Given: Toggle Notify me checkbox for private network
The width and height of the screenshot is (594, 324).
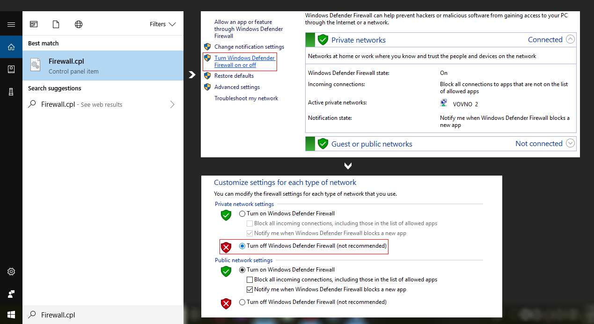Looking at the screenshot, I should pyautogui.click(x=250, y=233).
